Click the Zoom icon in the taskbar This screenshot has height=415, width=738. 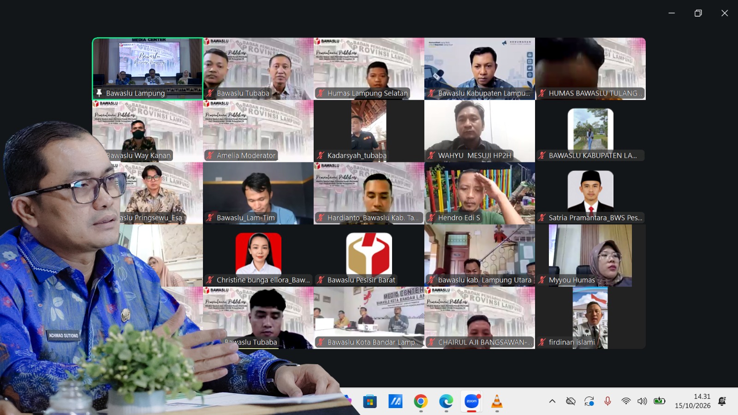[x=472, y=401]
